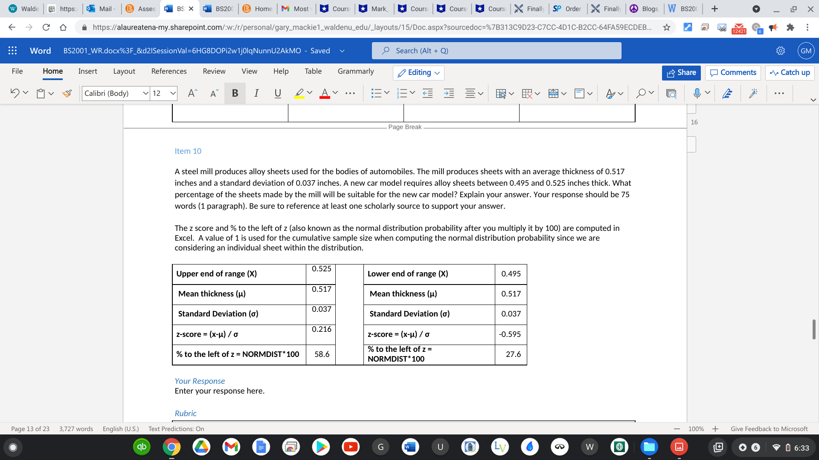Viewport: 819px width, 460px height.
Task: Increase paragraph indent
Action: coord(449,93)
